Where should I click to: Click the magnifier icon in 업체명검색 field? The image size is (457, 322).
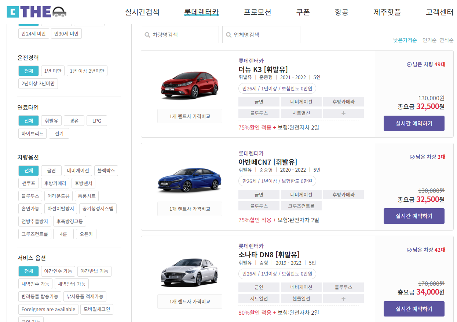click(229, 35)
